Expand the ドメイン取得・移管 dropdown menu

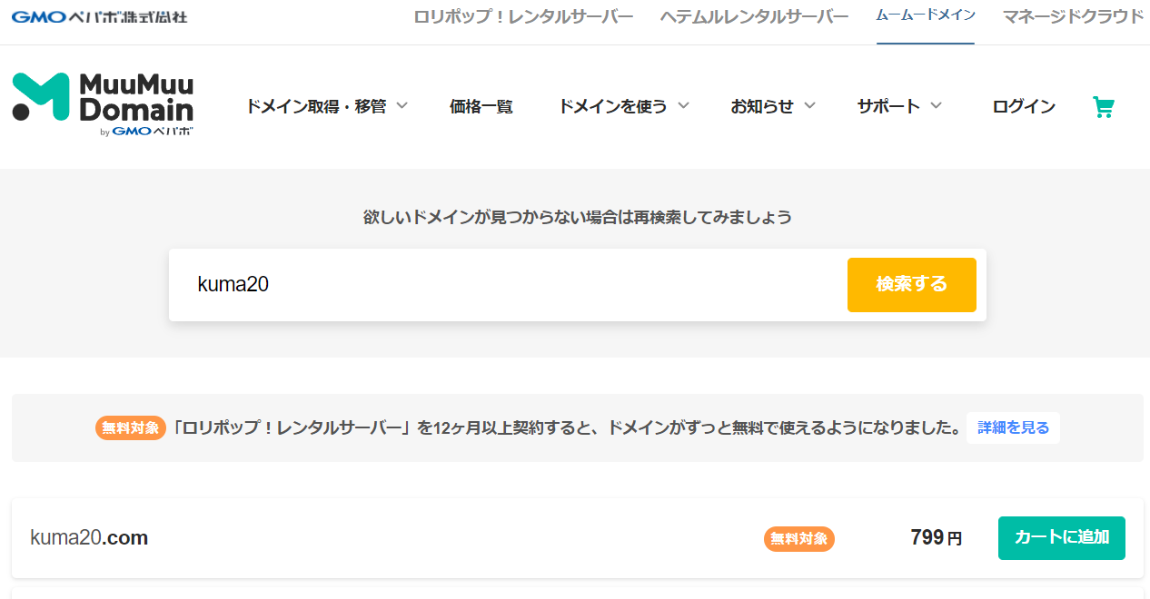tap(326, 106)
